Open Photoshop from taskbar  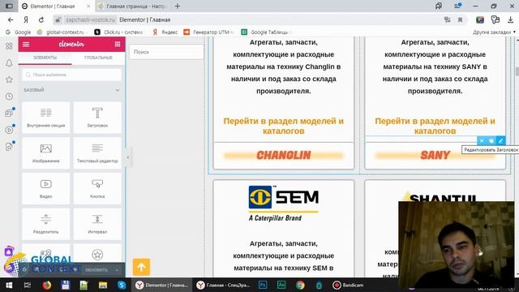(263, 285)
